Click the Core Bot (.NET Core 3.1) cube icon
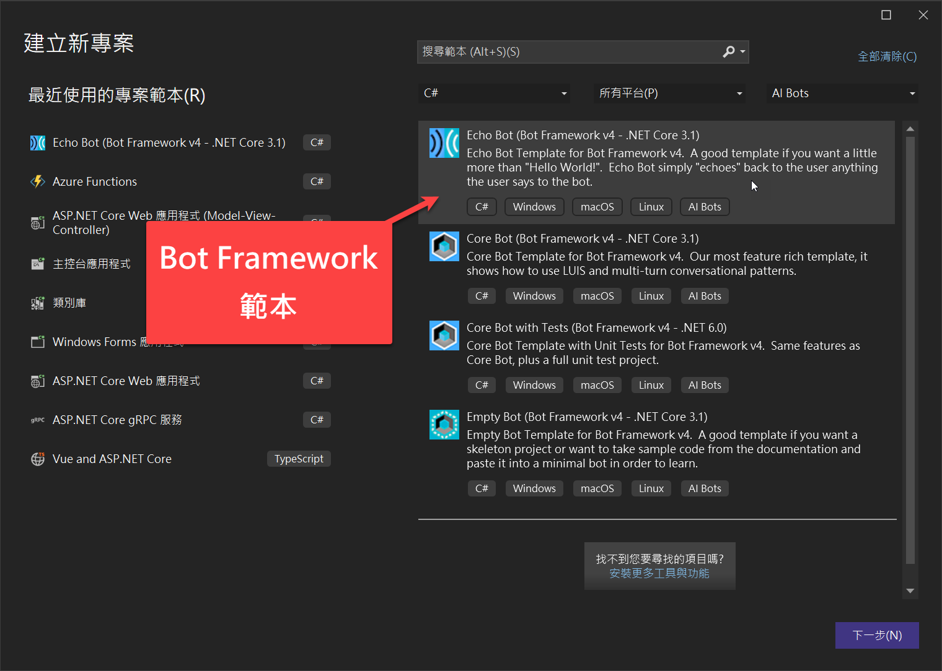Image resolution: width=942 pixels, height=671 pixels. pyautogui.click(x=444, y=246)
